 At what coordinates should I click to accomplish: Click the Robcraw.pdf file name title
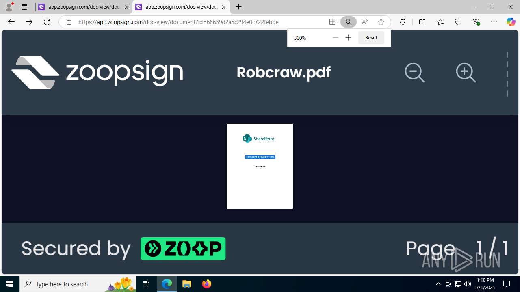point(284,72)
